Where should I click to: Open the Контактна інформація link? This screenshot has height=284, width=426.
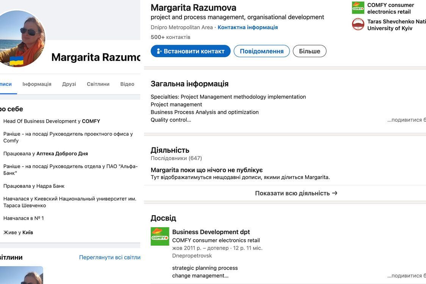pos(247,27)
